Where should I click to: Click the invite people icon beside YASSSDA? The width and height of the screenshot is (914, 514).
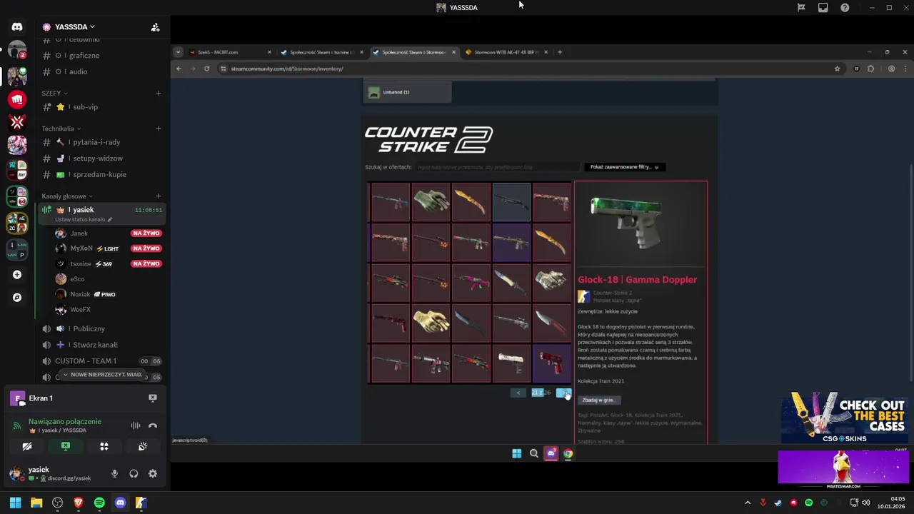tap(155, 27)
